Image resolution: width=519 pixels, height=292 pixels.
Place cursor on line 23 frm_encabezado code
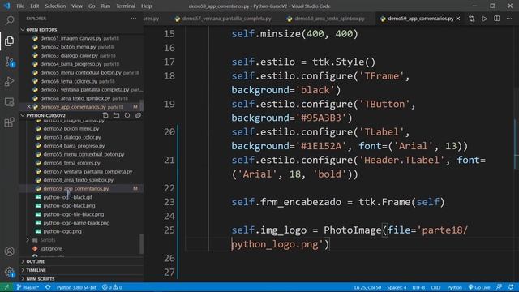click(337, 202)
